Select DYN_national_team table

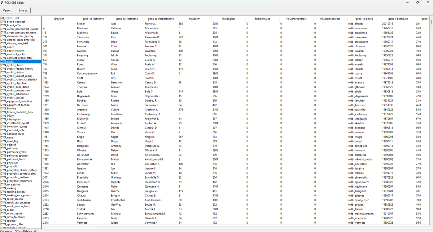click(12, 133)
